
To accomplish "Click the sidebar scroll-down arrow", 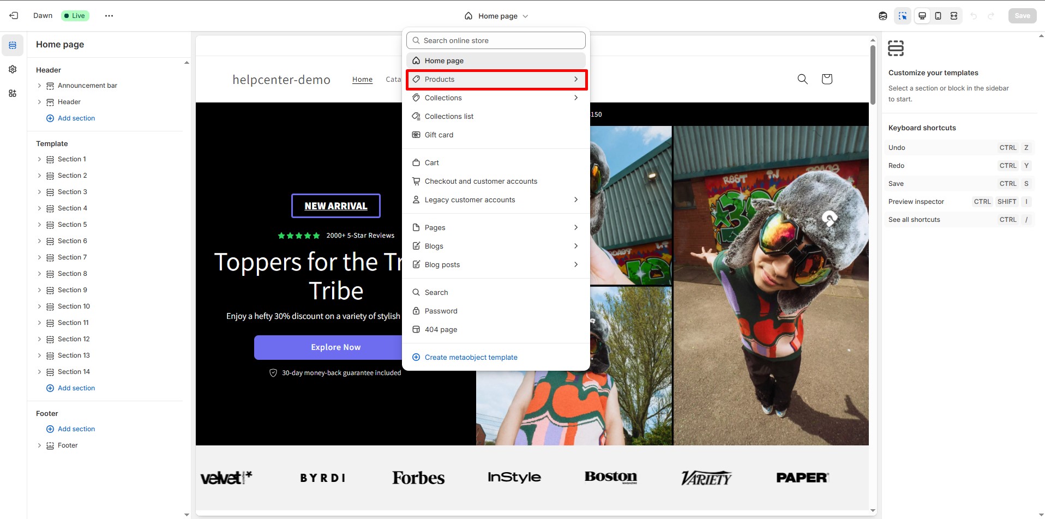I will click(x=187, y=514).
